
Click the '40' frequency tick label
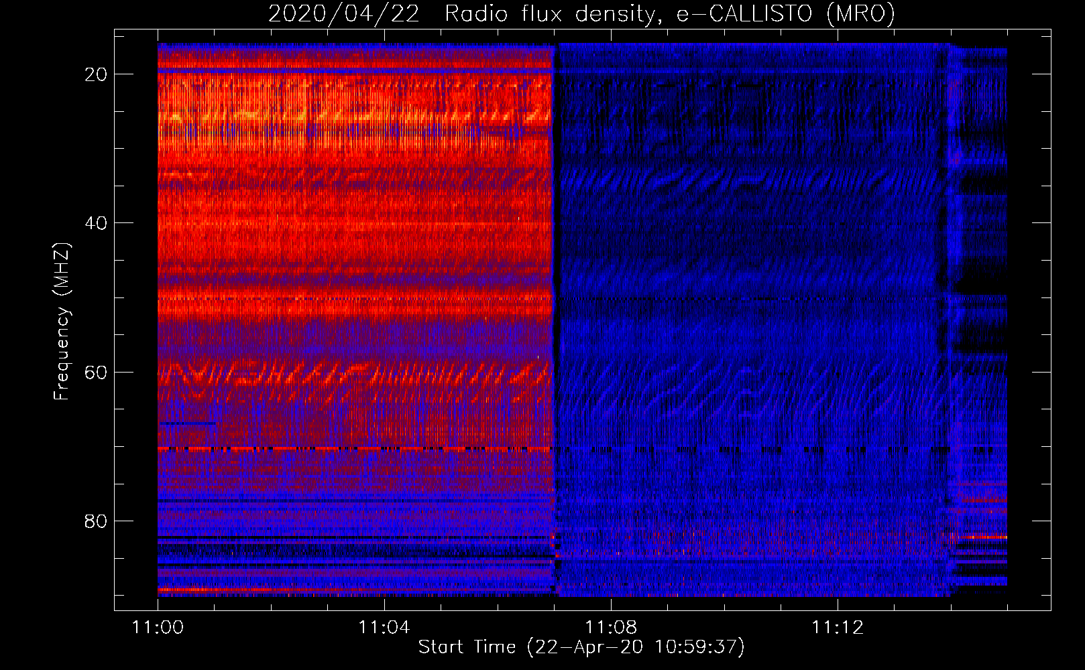(x=96, y=223)
